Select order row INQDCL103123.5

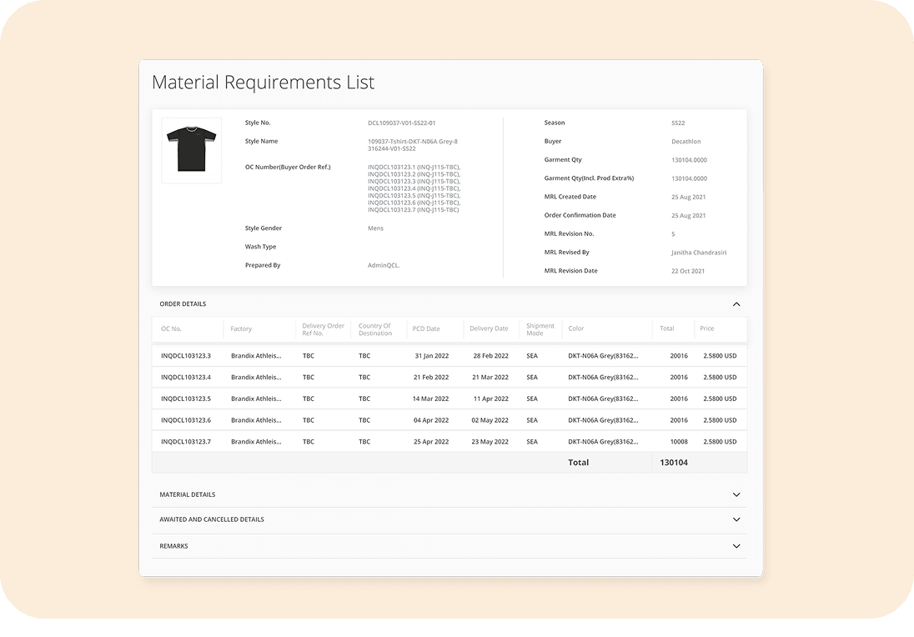point(186,399)
